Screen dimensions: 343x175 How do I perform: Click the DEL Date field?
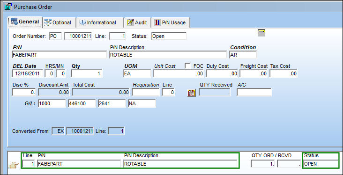point(28,73)
